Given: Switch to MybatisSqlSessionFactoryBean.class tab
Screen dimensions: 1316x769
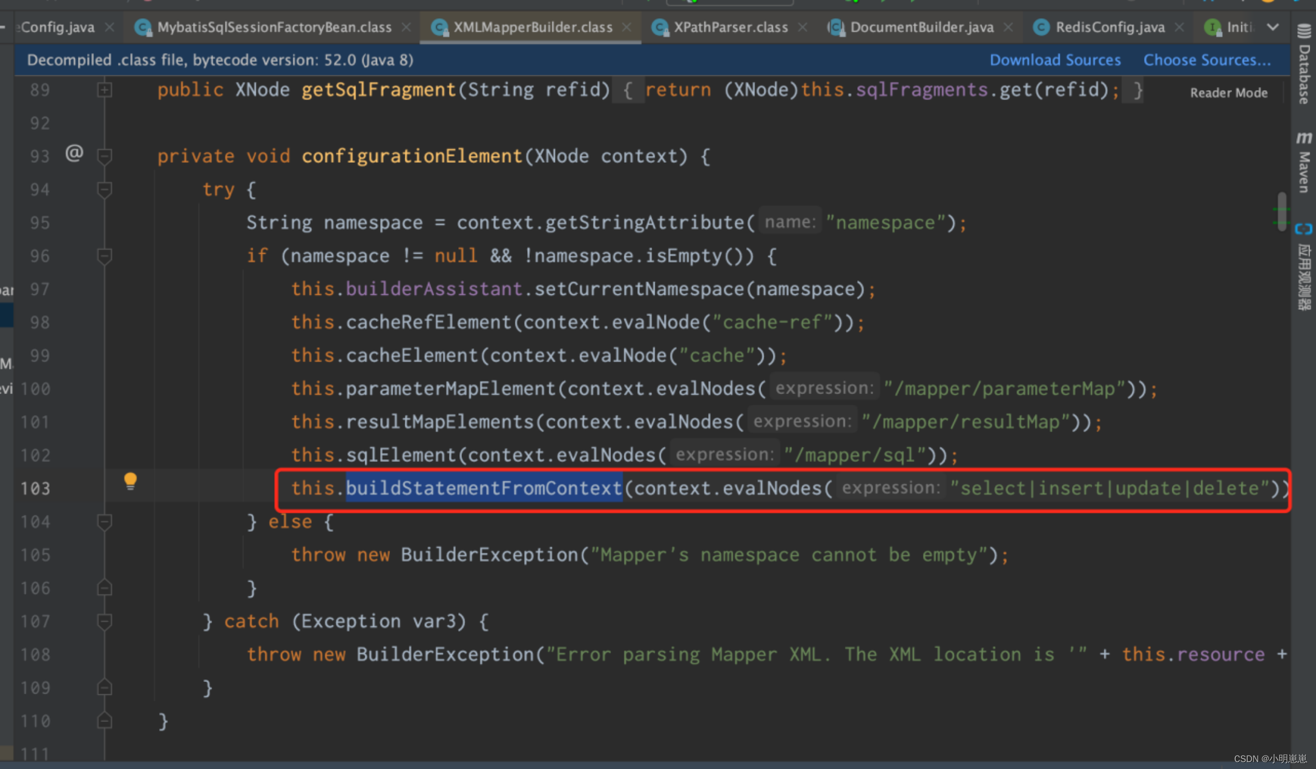Looking at the screenshot, I should tap(274, 27).
